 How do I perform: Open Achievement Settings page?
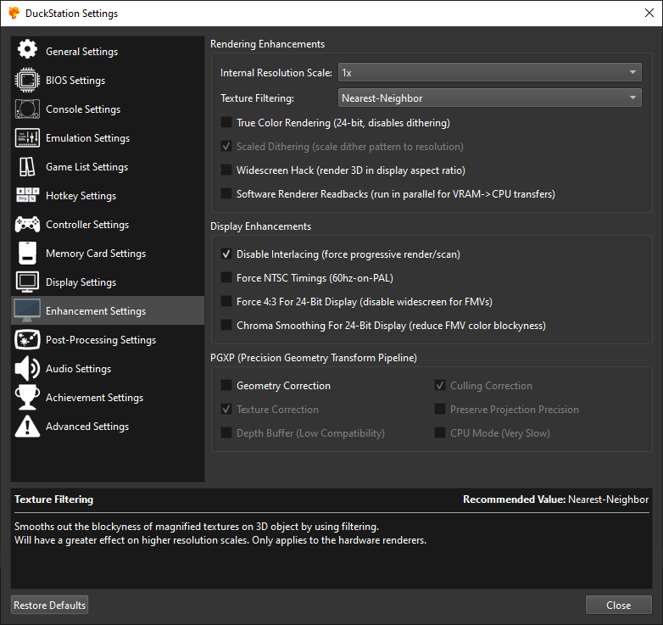(x=108, y=397)
